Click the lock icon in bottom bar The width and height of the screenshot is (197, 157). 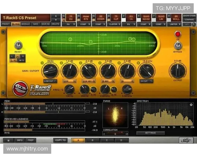[x=8, y=140]
